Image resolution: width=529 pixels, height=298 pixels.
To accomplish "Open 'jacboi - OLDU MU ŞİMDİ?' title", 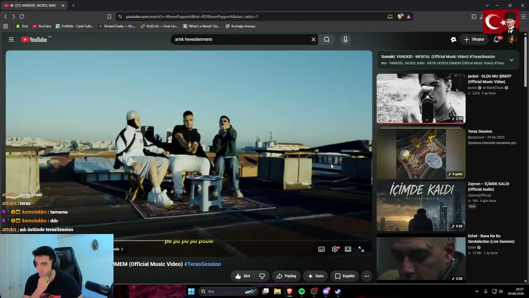I will click(x=489, y=79).
